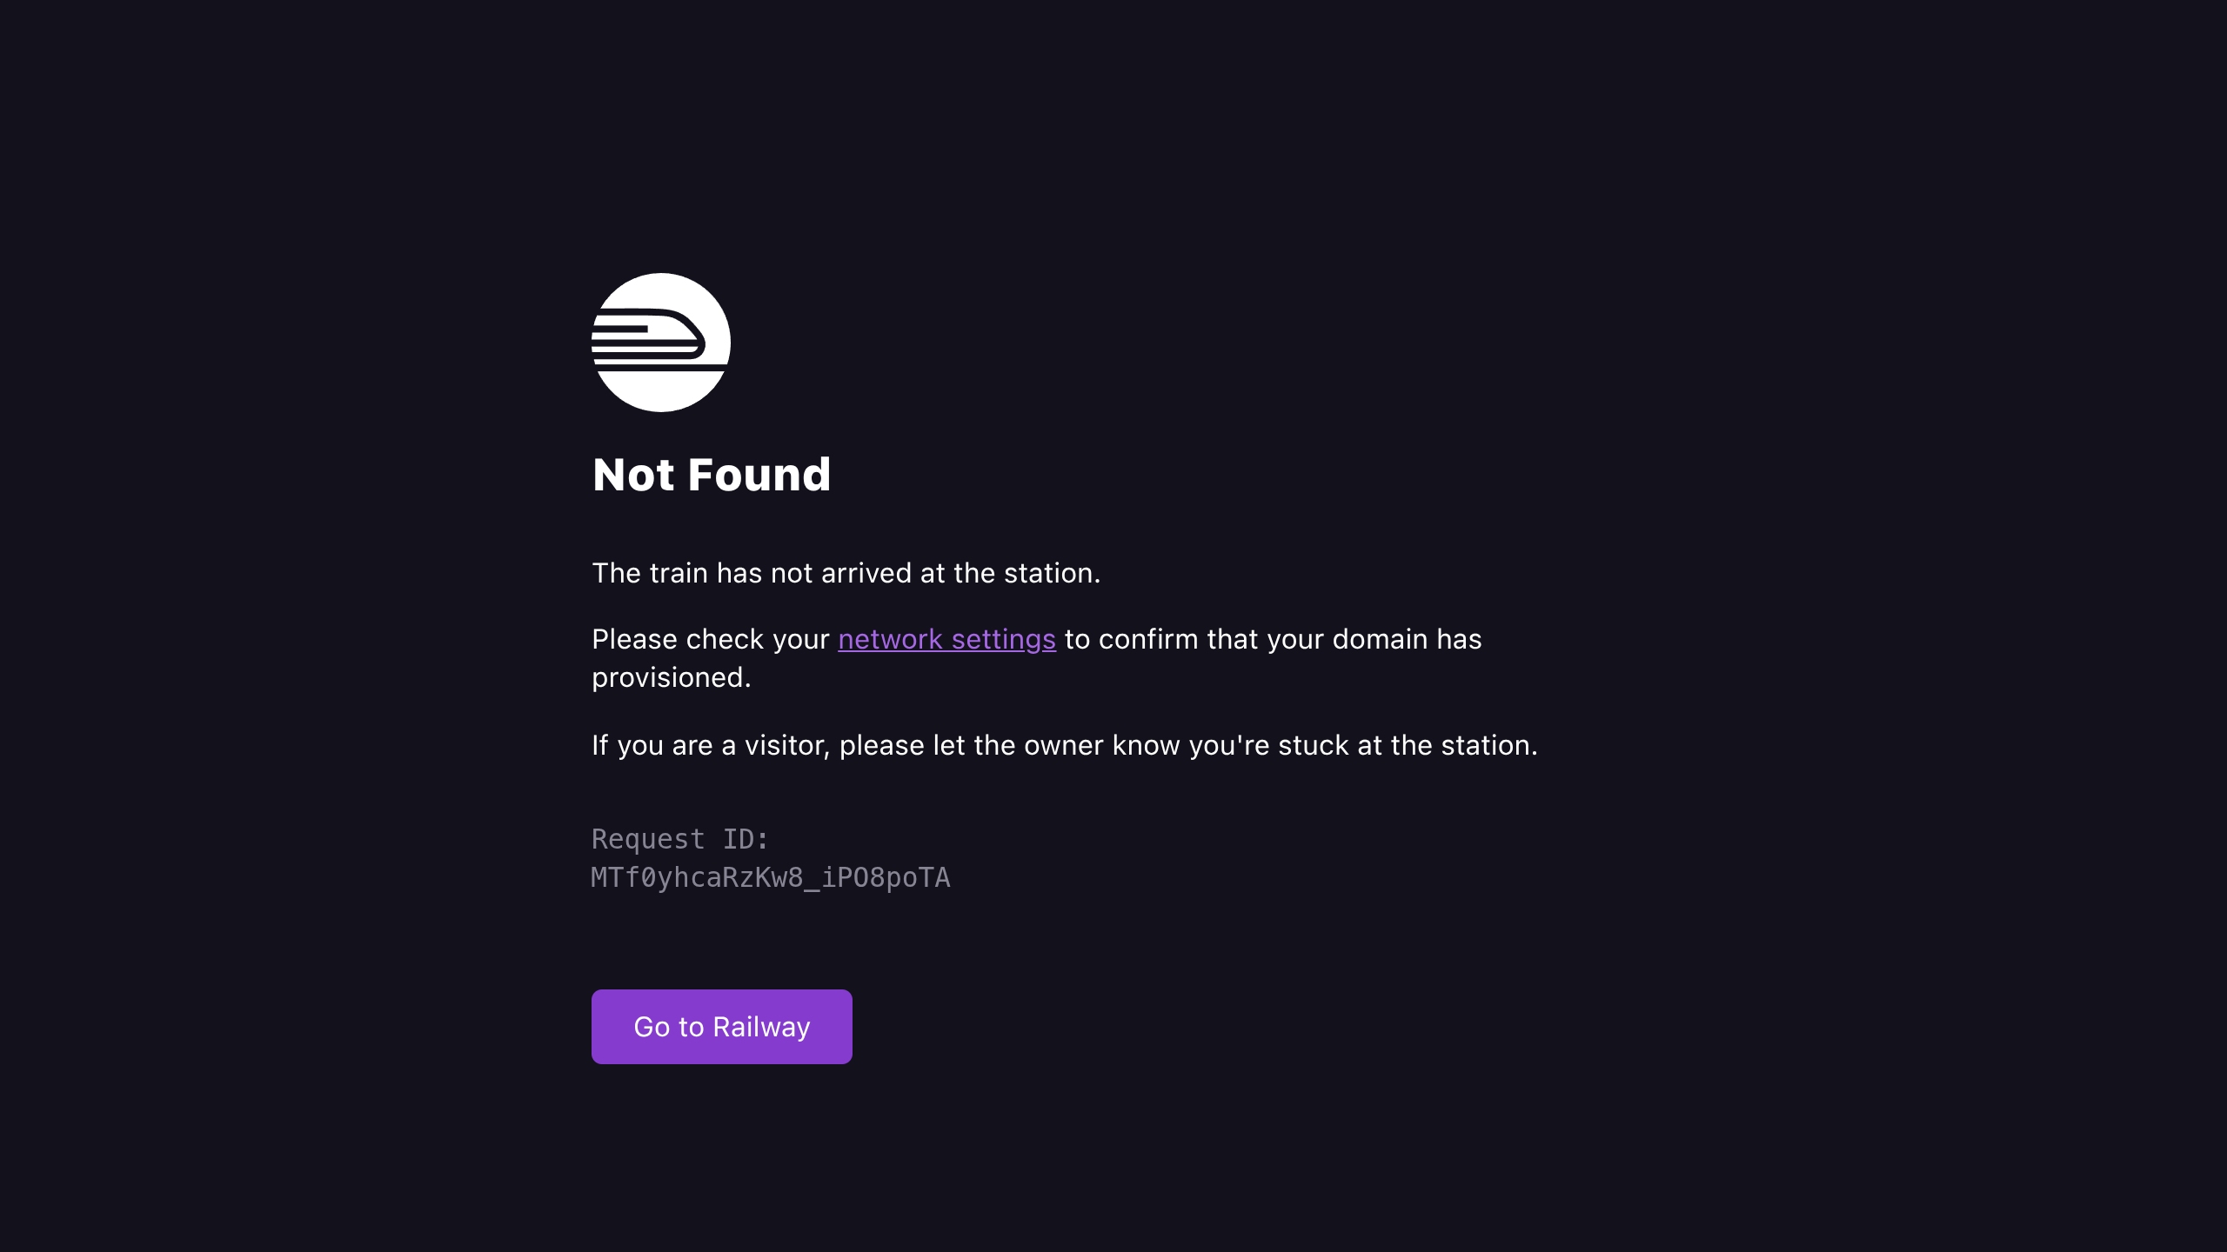The height and width of the screenshot is (1252, 2227).
Task: Select the Not Found heading
Action: coord(712,475)
